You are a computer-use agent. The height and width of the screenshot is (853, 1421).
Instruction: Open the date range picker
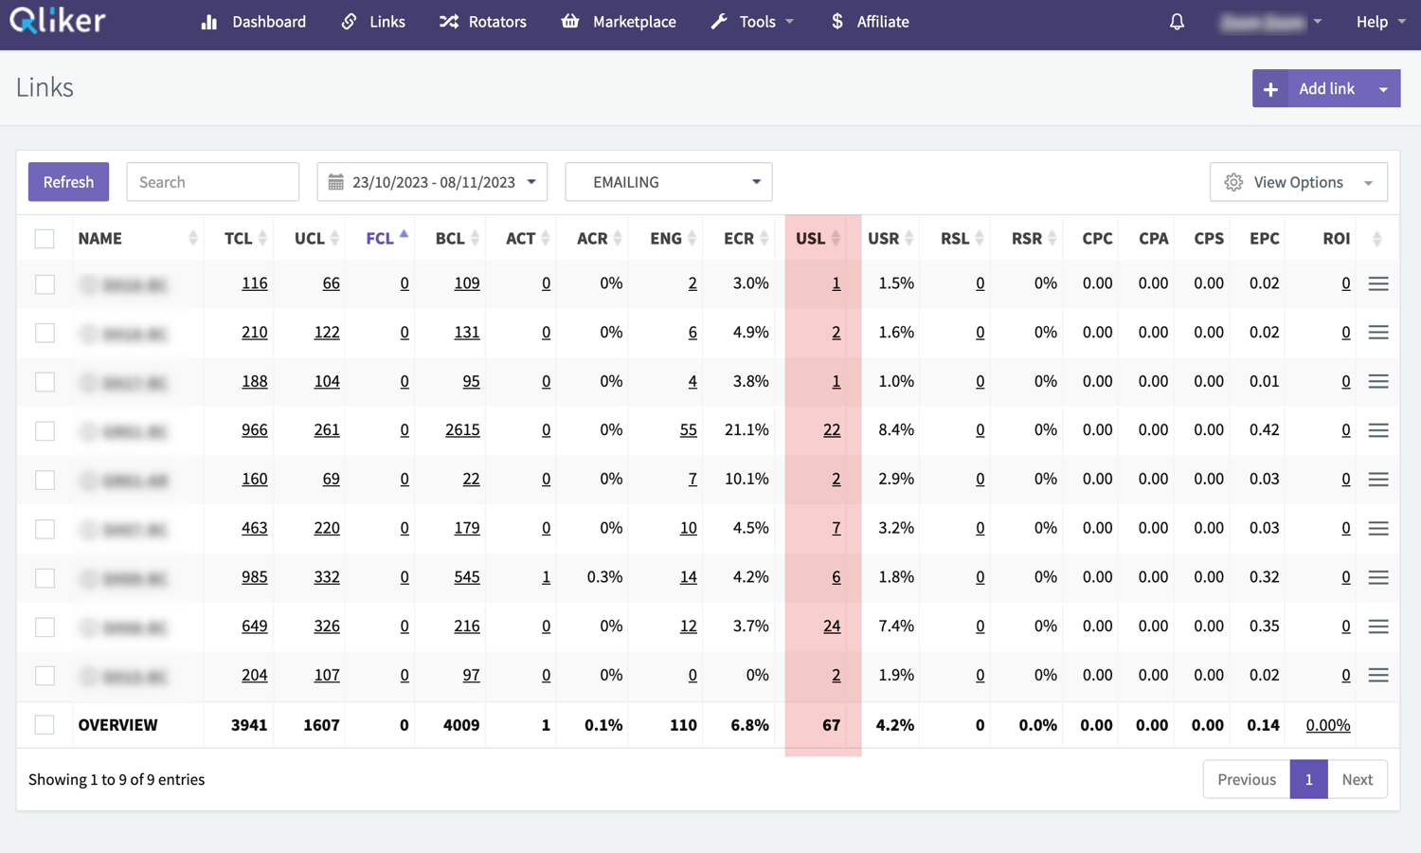point(432,182)
